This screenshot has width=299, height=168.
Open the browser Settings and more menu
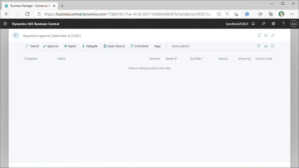pos(292,14)
